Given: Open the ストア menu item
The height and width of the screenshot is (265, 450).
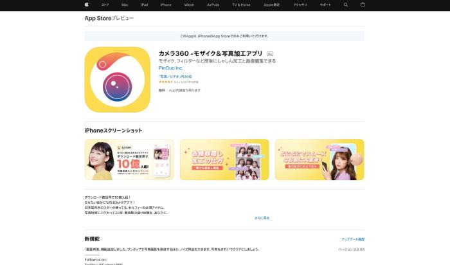Looking at the screenshot, I should tap(105, 5).
